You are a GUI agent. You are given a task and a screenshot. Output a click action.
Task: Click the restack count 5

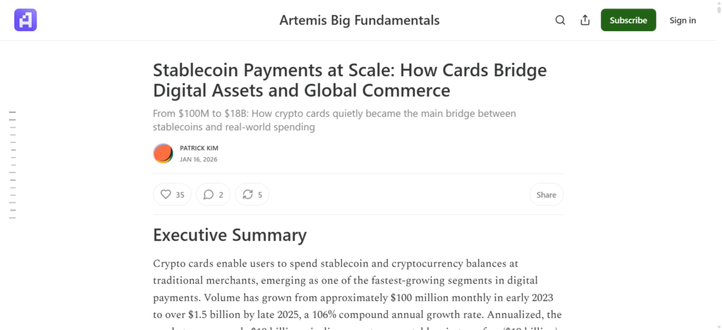point(259,195)
